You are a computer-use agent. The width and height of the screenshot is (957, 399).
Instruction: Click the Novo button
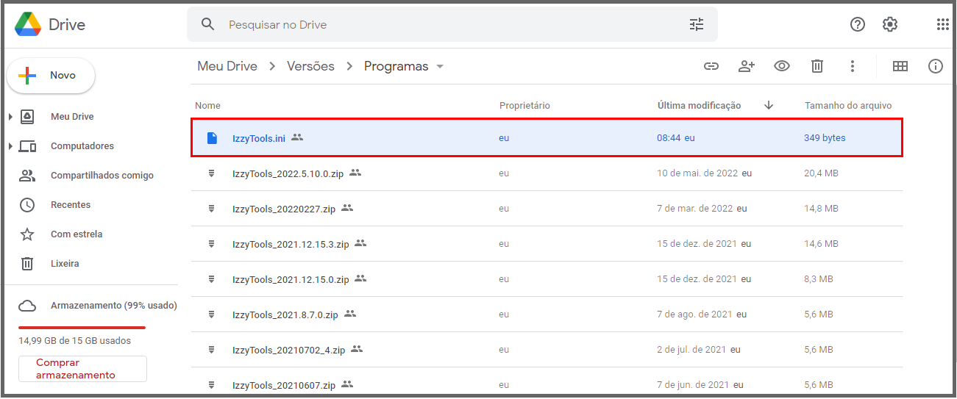51,75
